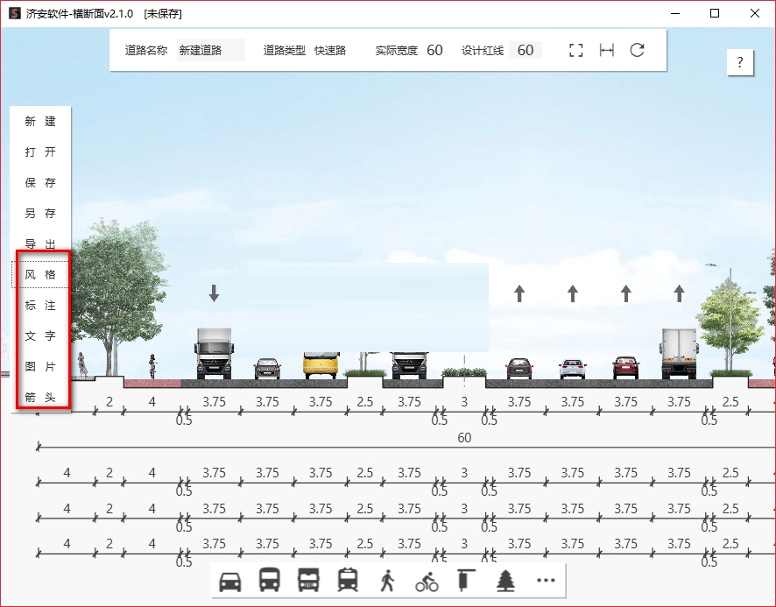The height and width of the screenshot is (607, 776).
Task: Open the help question mark button
Action: 740,62
